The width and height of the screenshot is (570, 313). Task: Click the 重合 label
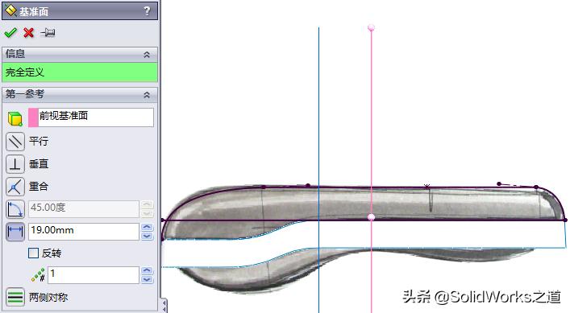(x=39, y=187)
